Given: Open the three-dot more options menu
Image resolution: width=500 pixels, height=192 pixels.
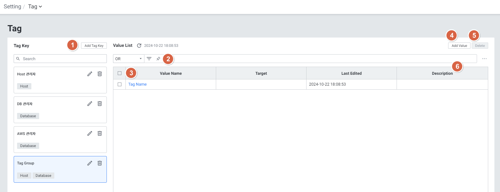Looking at the screenshot, I should [484, 59].
